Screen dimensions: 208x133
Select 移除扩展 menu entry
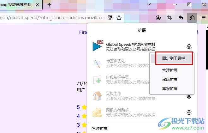pyautogui.click(x=170, y=79)
